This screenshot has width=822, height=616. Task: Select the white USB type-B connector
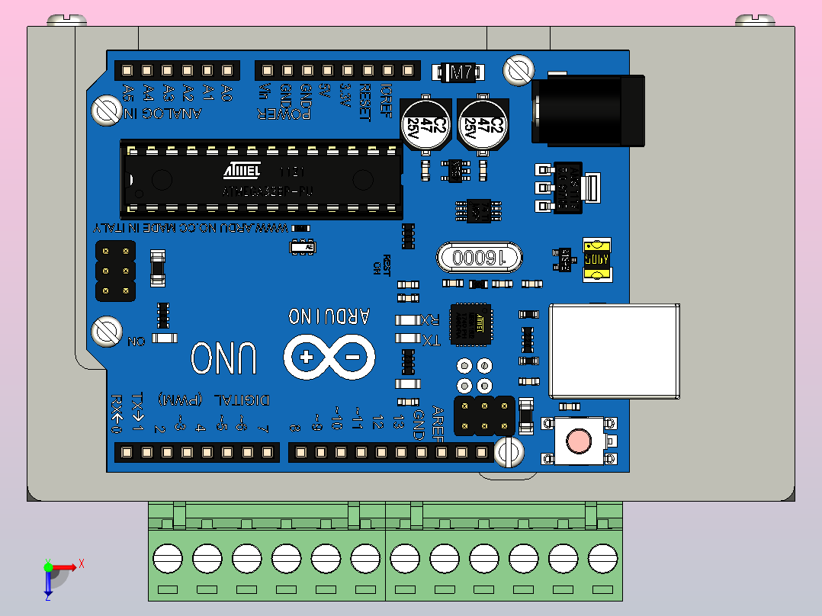pyautogui.click(x=615, y=351)
